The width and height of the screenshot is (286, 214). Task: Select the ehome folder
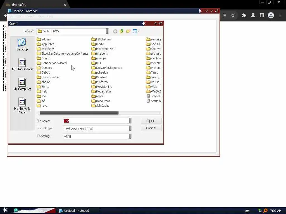(44, 82)
